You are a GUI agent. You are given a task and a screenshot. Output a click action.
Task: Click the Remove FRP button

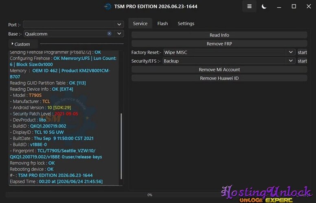click(x=219, y=43)
